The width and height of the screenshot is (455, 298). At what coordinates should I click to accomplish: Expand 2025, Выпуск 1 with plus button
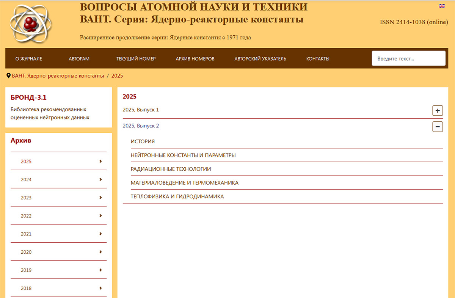(x=438, y=111)
